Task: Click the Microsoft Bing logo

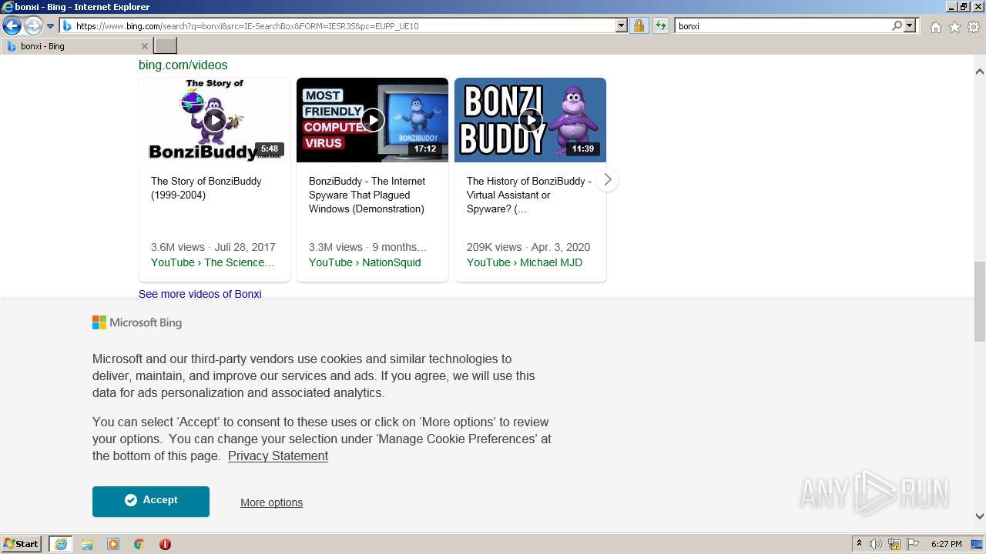Action: pos(137,322)
